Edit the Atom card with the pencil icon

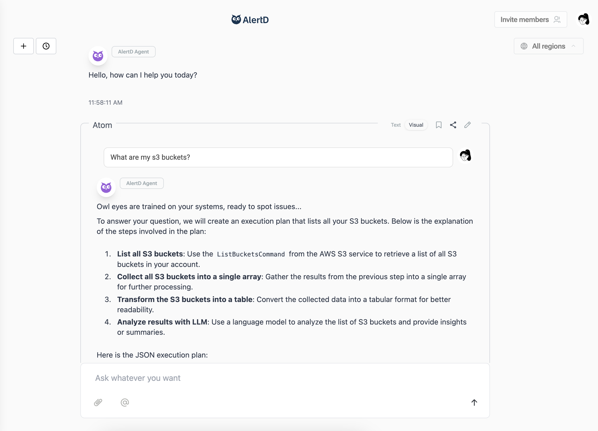(467, 125)
